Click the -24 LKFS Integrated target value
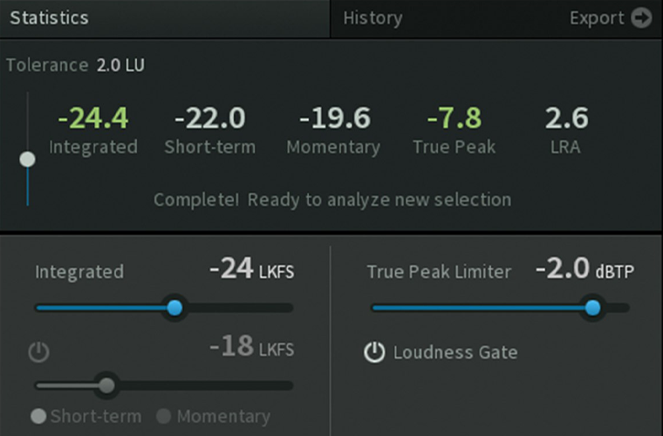663x436 pixels. coord(251,269)
